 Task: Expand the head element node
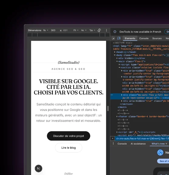click(x=115, y=52)
